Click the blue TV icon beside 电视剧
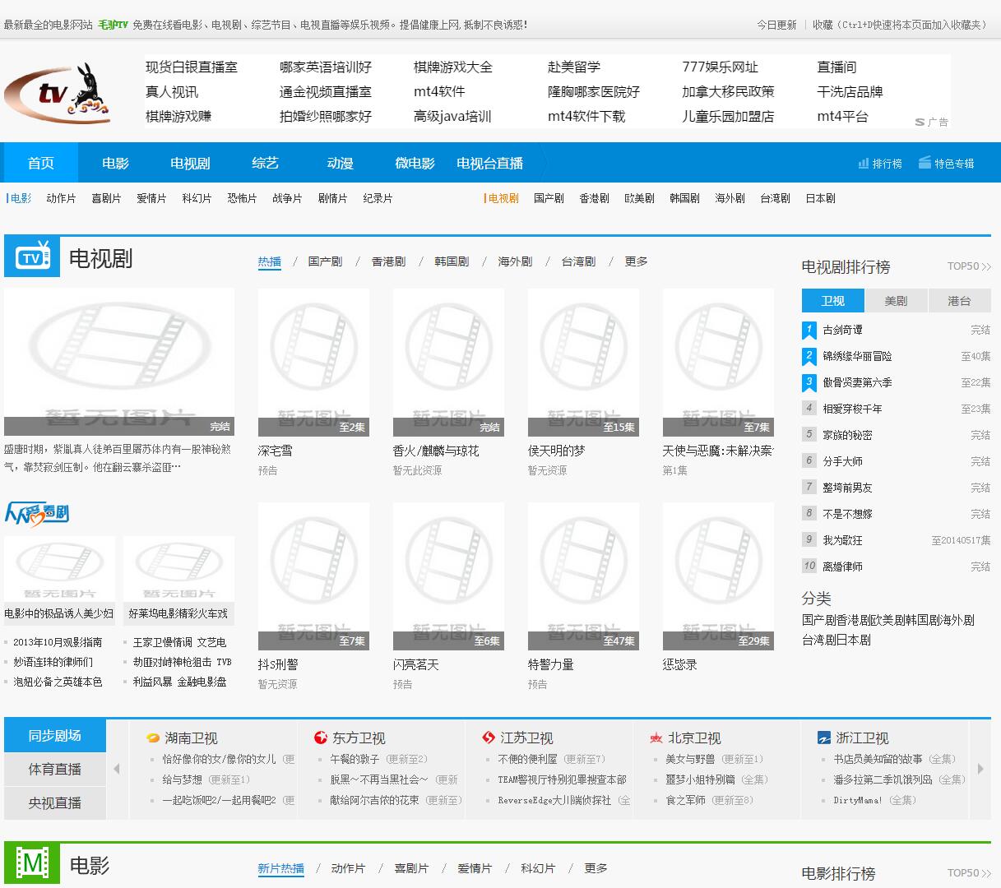This screenshot has width=1001, height=888. pos(32,257)
